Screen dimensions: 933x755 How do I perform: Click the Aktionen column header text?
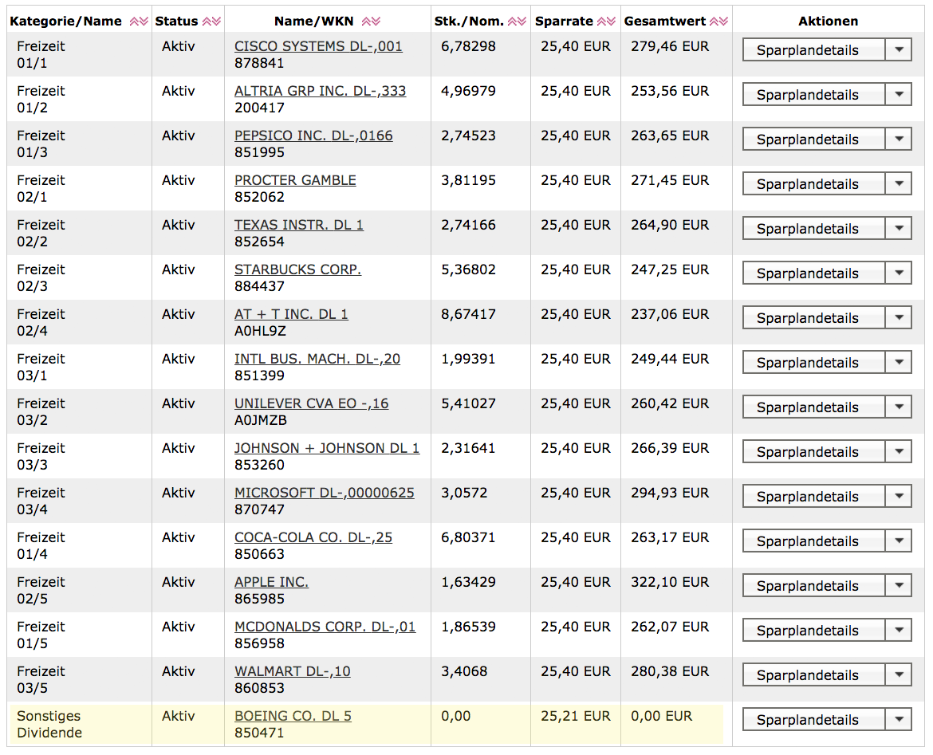tap(829, 22)
